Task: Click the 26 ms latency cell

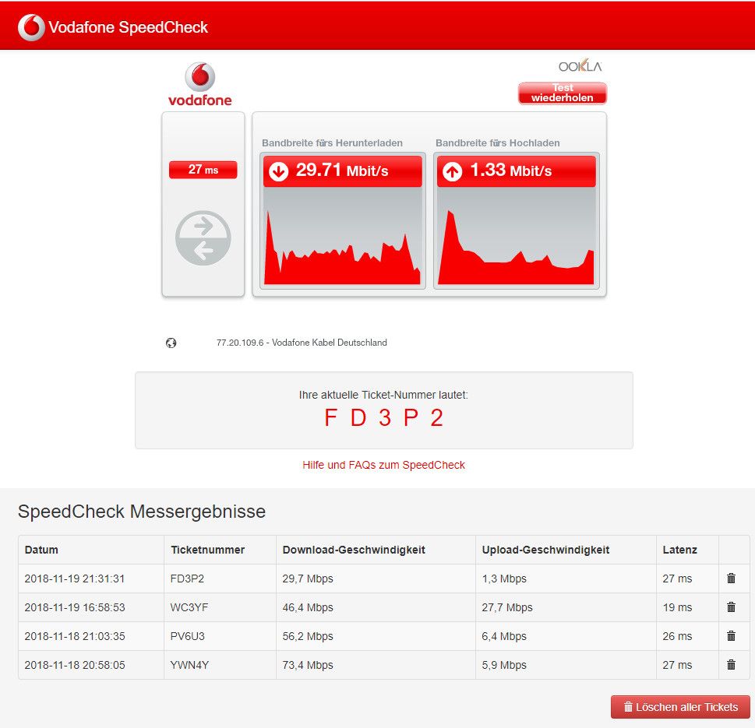Action: (x=677, y=636)
